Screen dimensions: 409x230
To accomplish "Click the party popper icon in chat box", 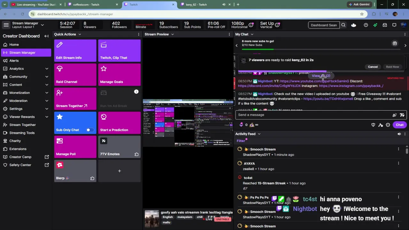I will pyautogui.click(x=395, y=115).
